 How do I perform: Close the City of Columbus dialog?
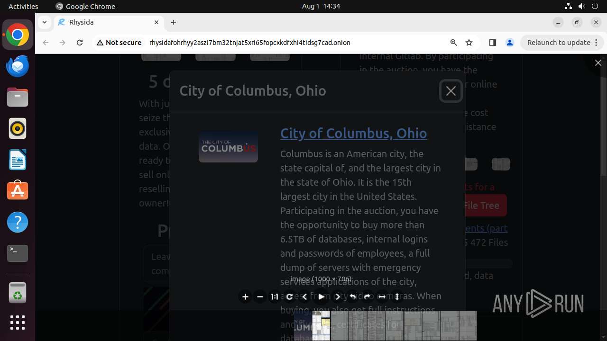(451, 91)
